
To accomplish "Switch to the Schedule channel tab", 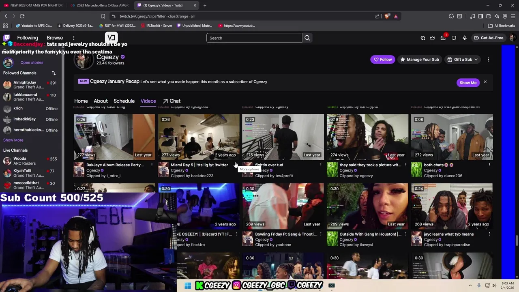I will [x=124, y=101].
